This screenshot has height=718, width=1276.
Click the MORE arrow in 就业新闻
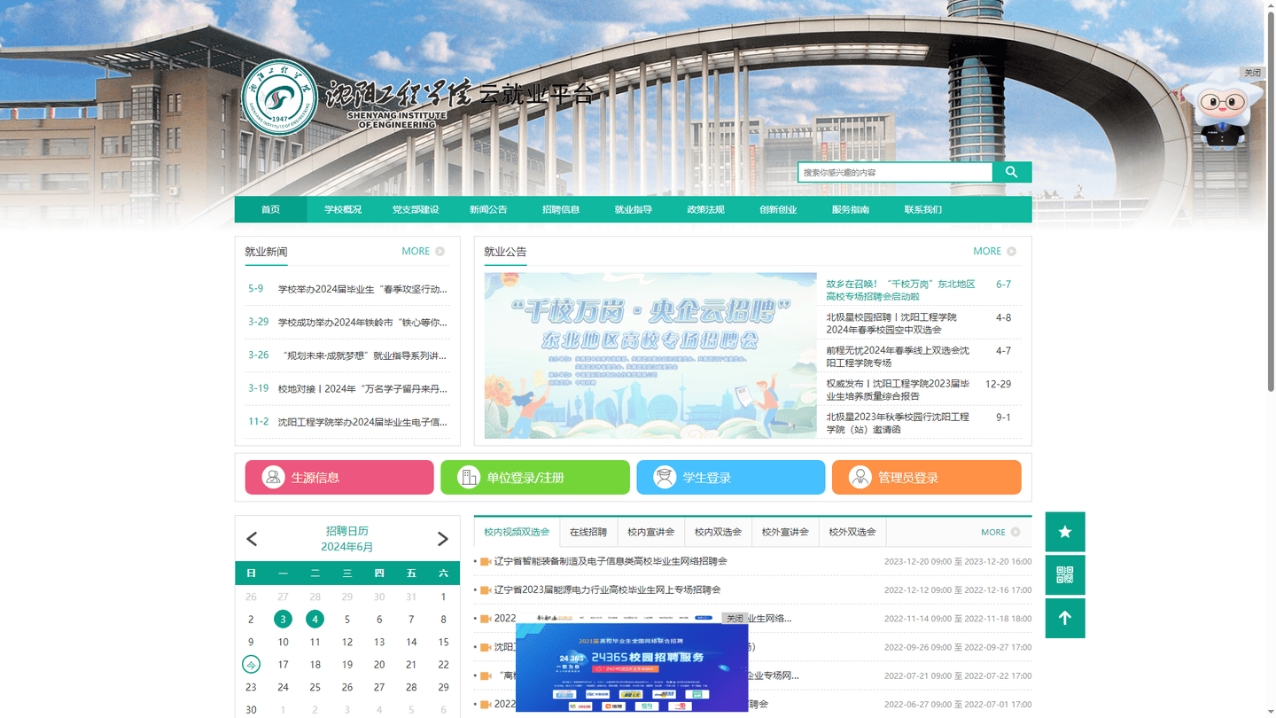point(440,252)
